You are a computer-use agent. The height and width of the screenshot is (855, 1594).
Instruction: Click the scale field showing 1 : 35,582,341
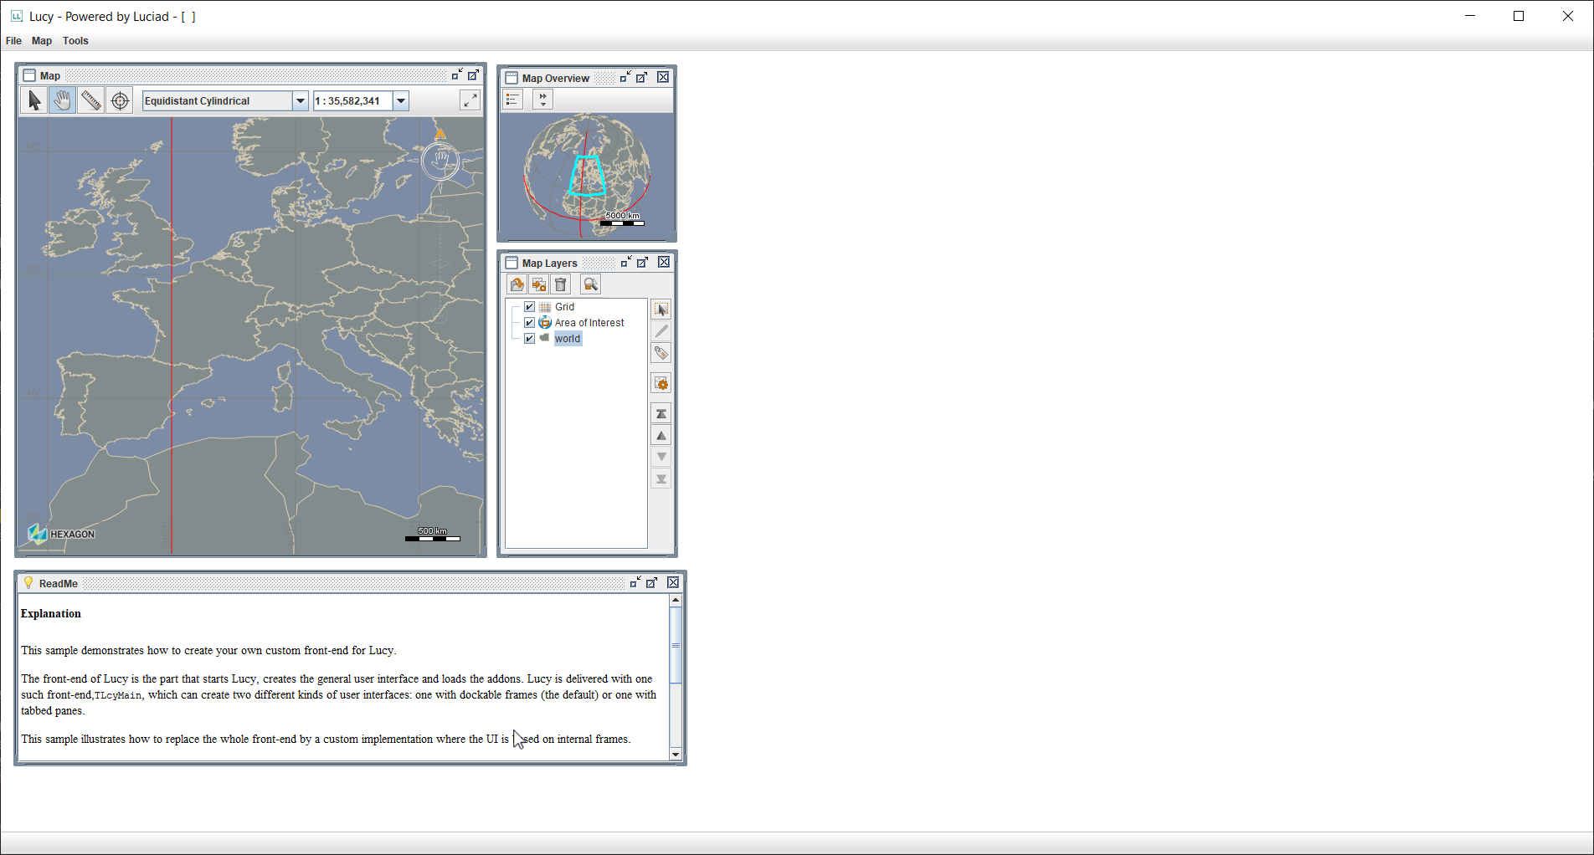click(x=353, y=100)
